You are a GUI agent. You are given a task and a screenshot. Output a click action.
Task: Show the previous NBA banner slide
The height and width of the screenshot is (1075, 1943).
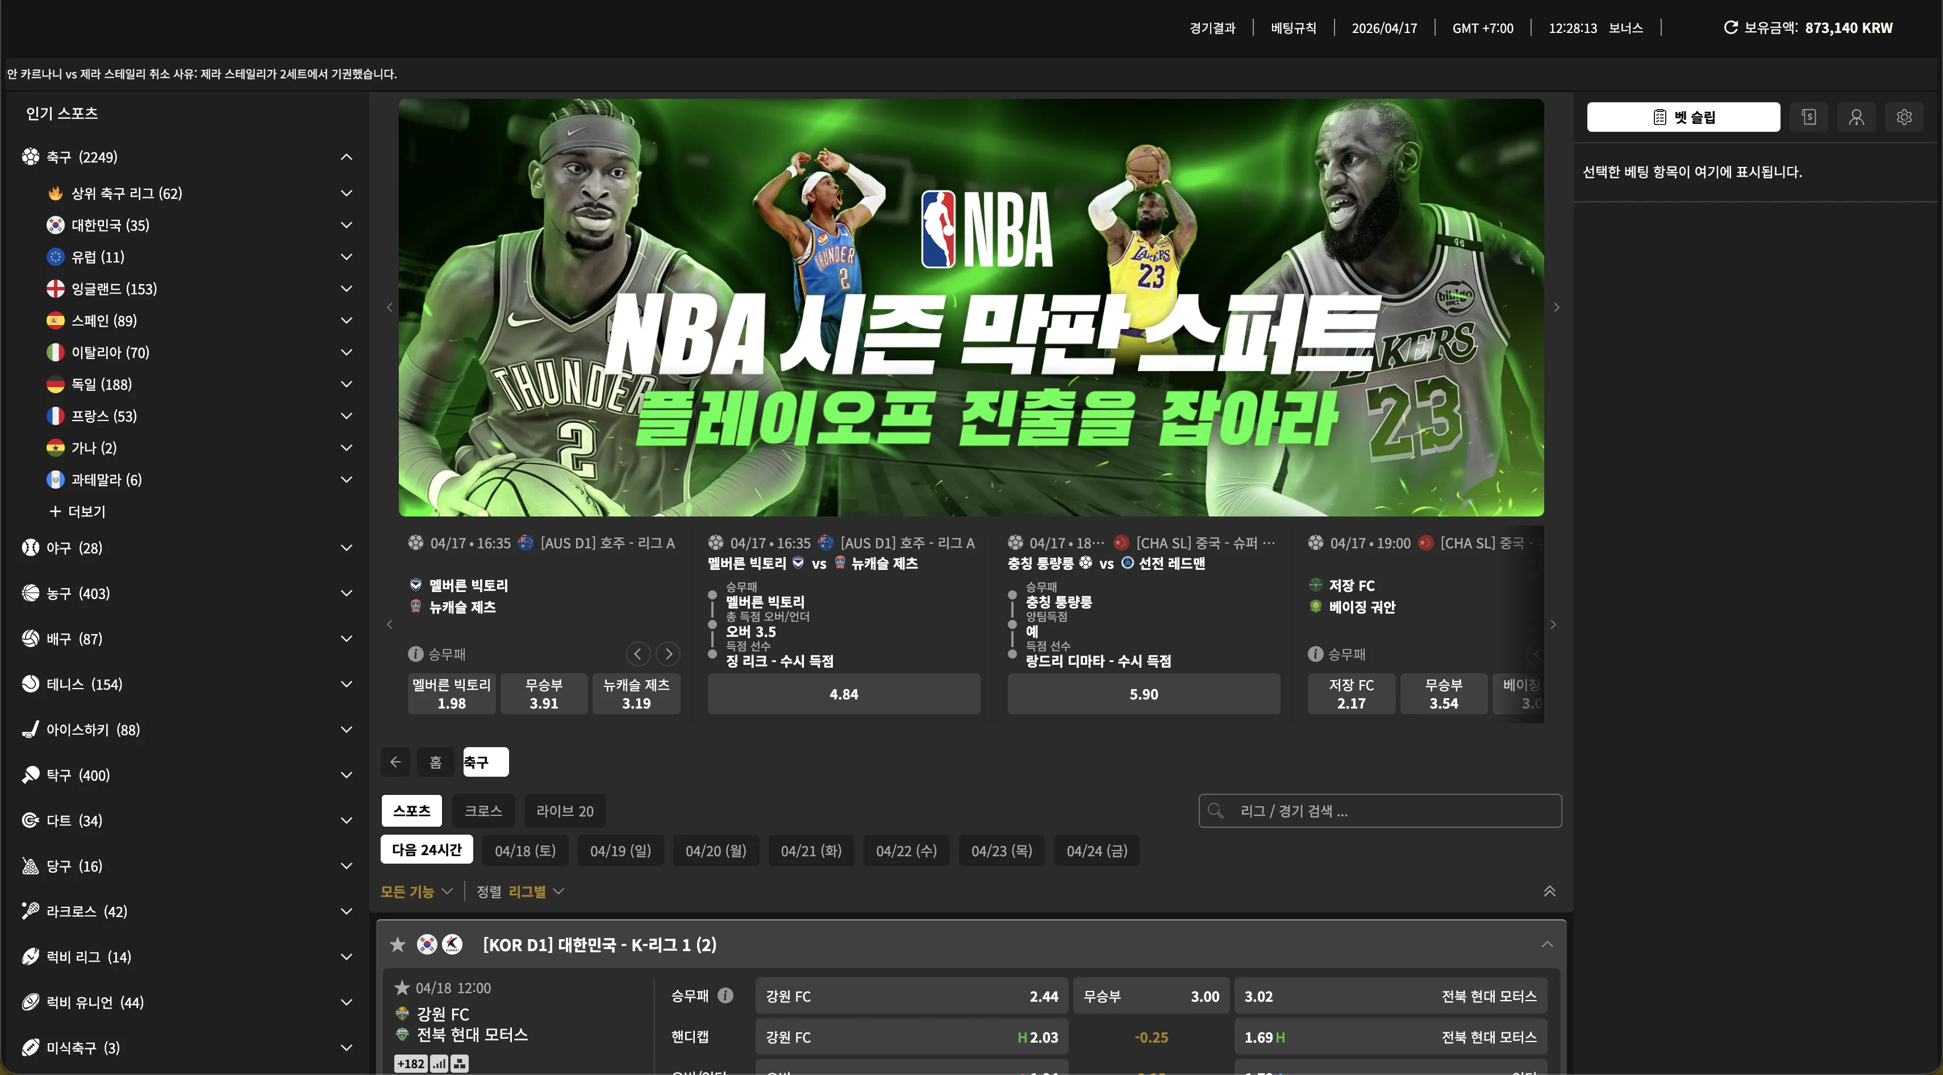tap(389, 308)
